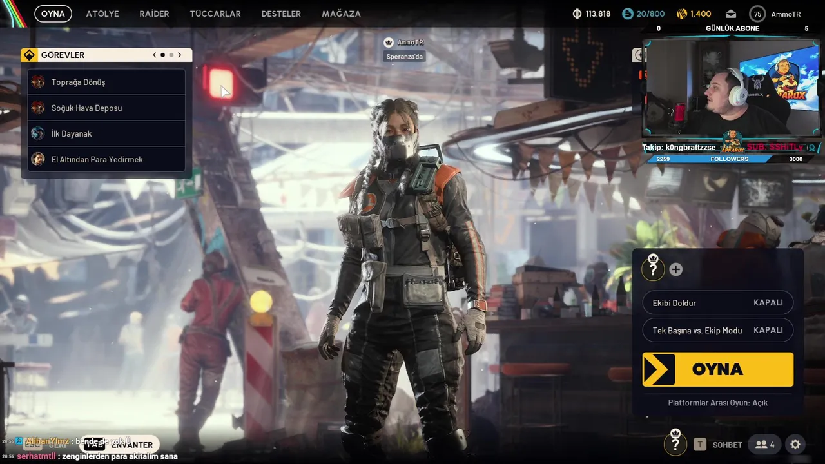The width and height of the screenshot is (825, 464).
Task: Select the first page dot in GÖREVLER
Action: [x=162, y=55]
